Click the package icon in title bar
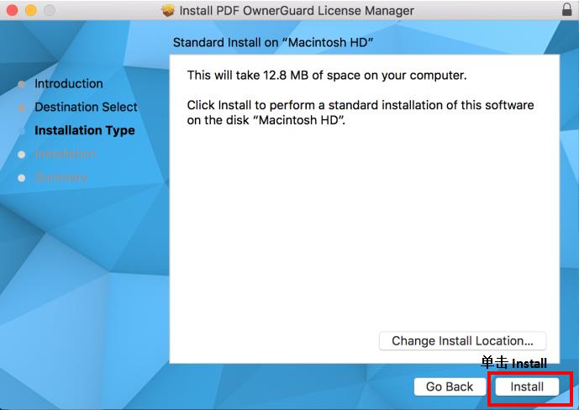The image size is (579, 410). [168, 10]
